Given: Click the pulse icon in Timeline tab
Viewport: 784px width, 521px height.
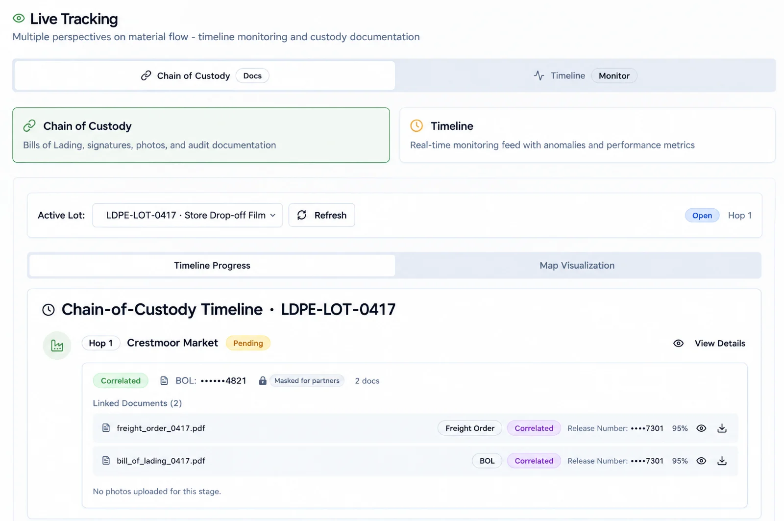Looking at the screenshot, I should pos(539,75).
